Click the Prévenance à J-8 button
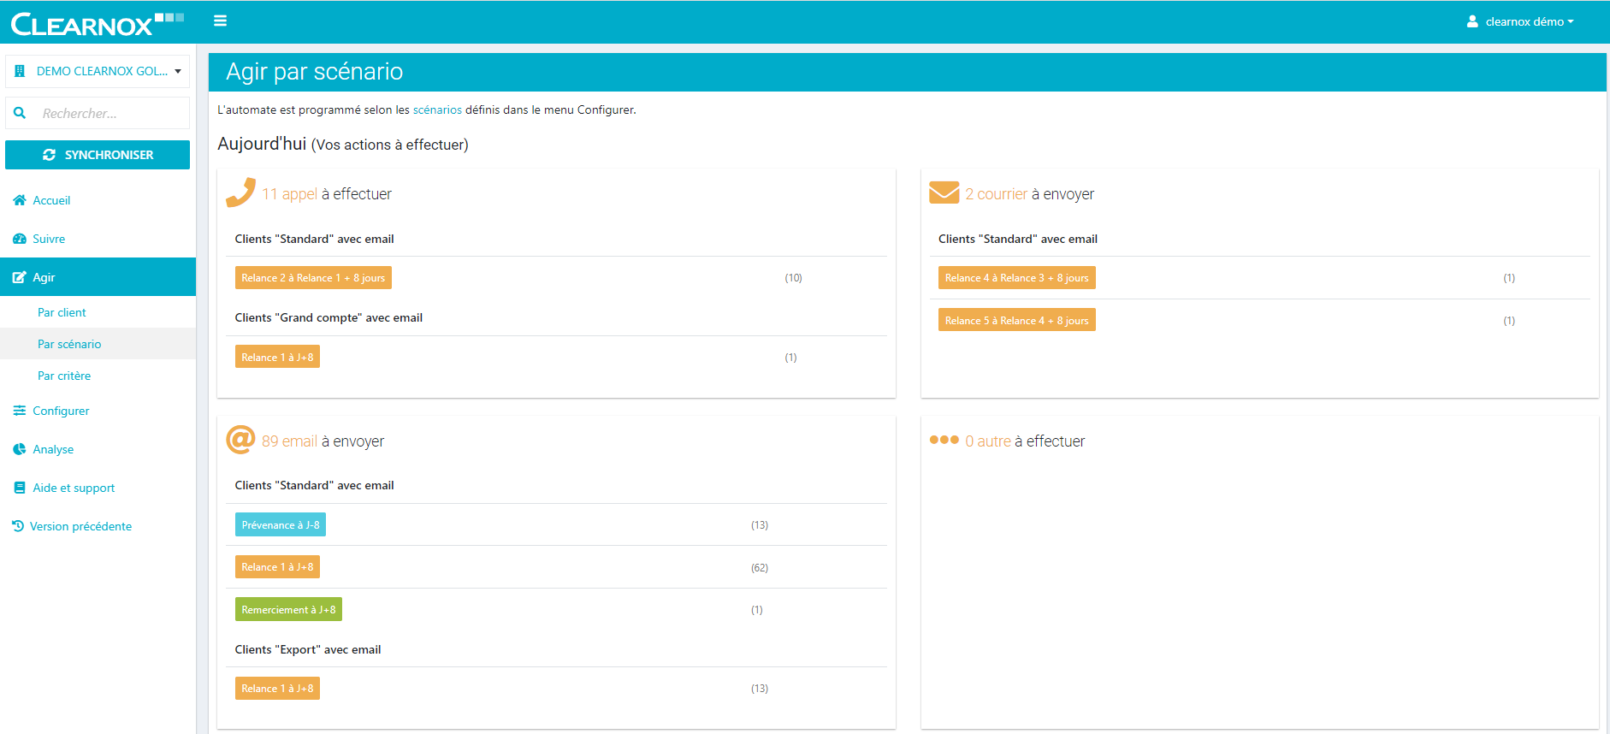 coord(281,525)
